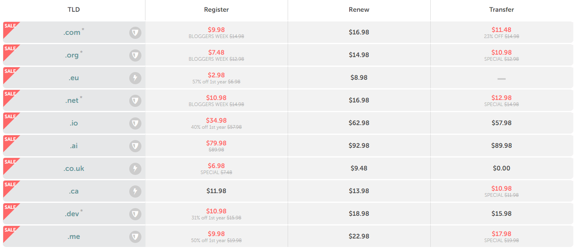Click the lightning bolt icon beside .co.uk
This screenshot has height=249, width=579.
(135, 168)
